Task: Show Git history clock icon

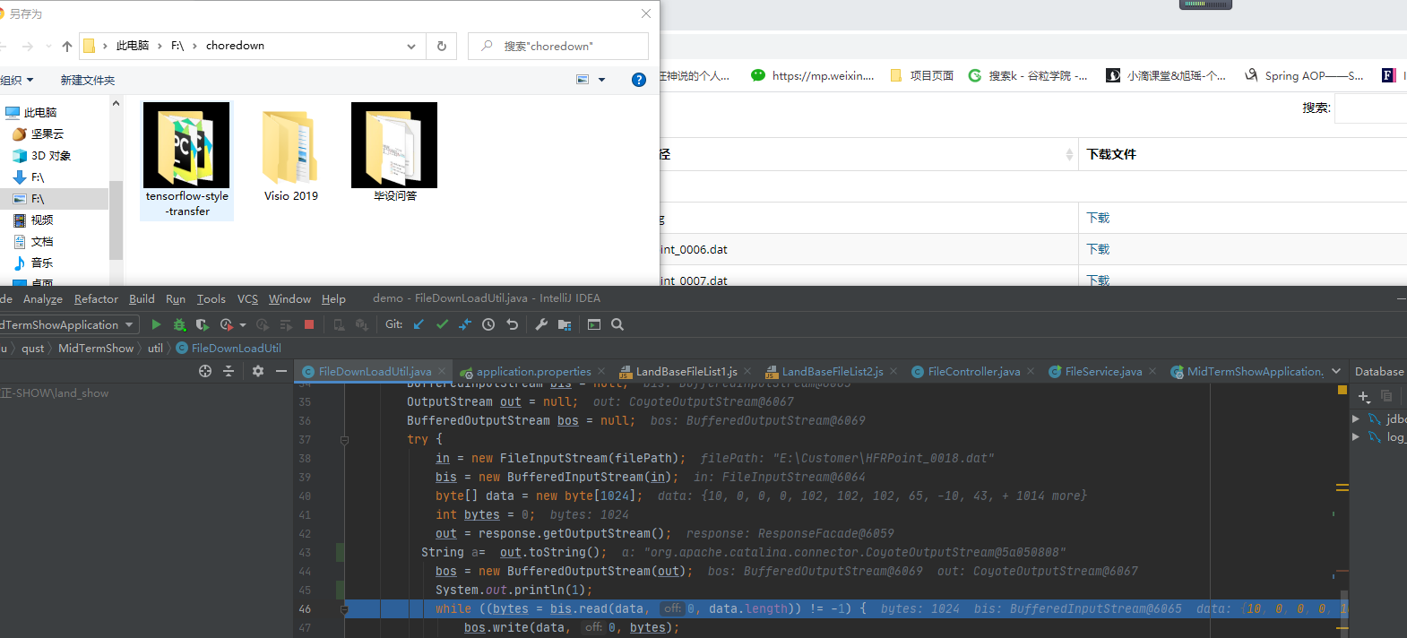Action: [488, 324]
